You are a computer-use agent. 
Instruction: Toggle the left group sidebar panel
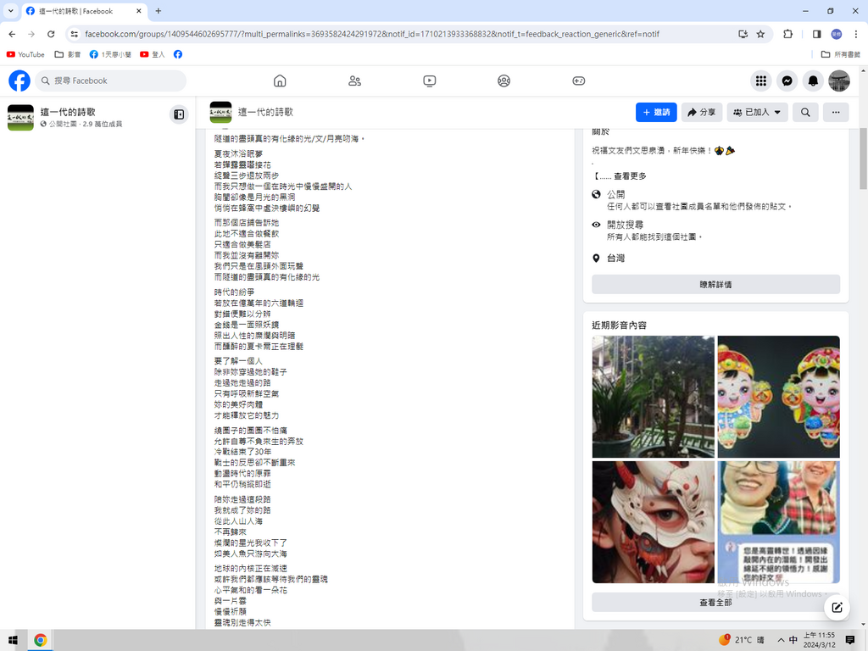click(x=179, y=114)
